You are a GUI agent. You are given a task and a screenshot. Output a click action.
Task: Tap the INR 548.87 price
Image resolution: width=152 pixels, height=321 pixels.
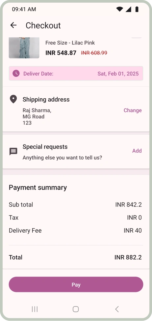pos(61,53)
